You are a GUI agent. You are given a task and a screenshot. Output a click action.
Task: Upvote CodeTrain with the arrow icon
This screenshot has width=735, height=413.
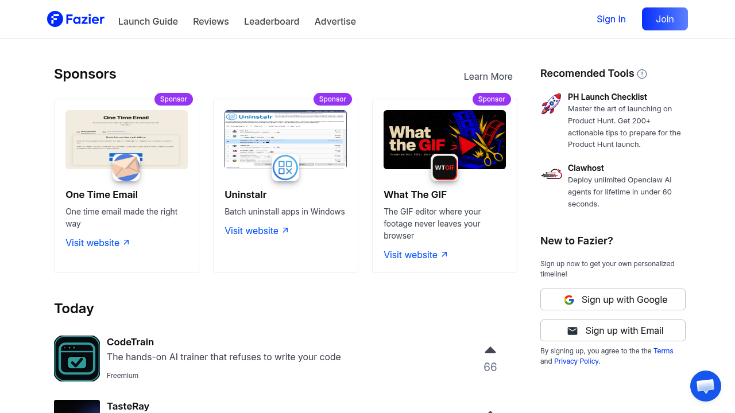point(490,350)
